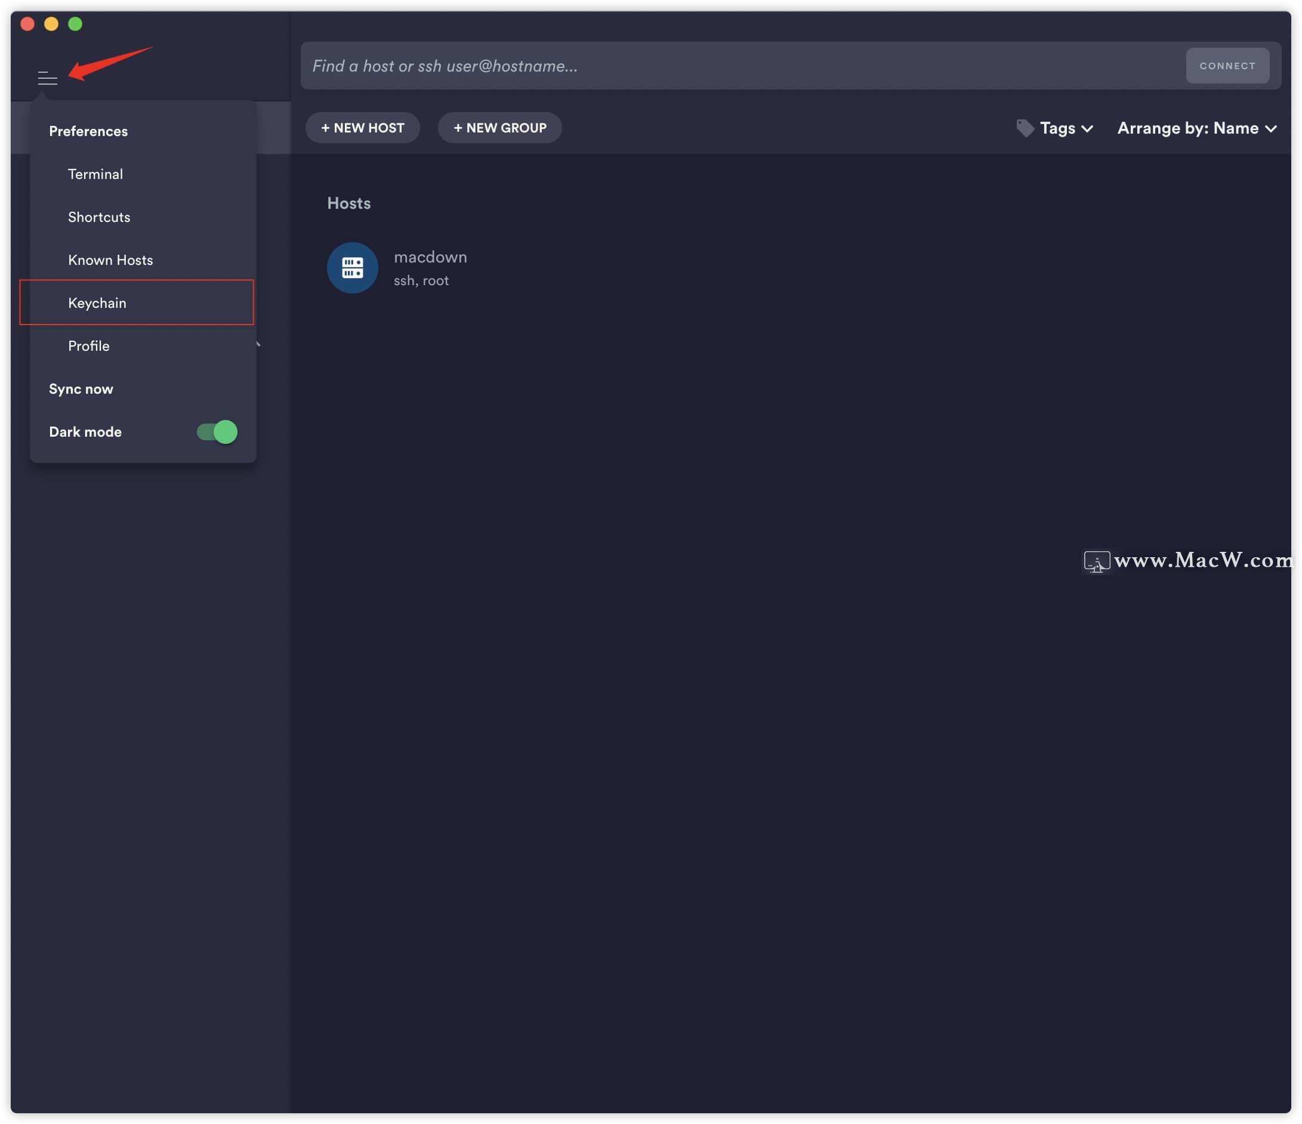Click the Preferences menu heading
The height and width of the screenshot is (1124, 1302).
pos(88,131)
